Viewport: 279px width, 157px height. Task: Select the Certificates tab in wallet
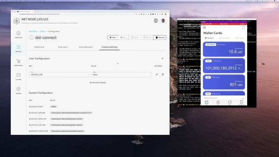pos(225,38)
